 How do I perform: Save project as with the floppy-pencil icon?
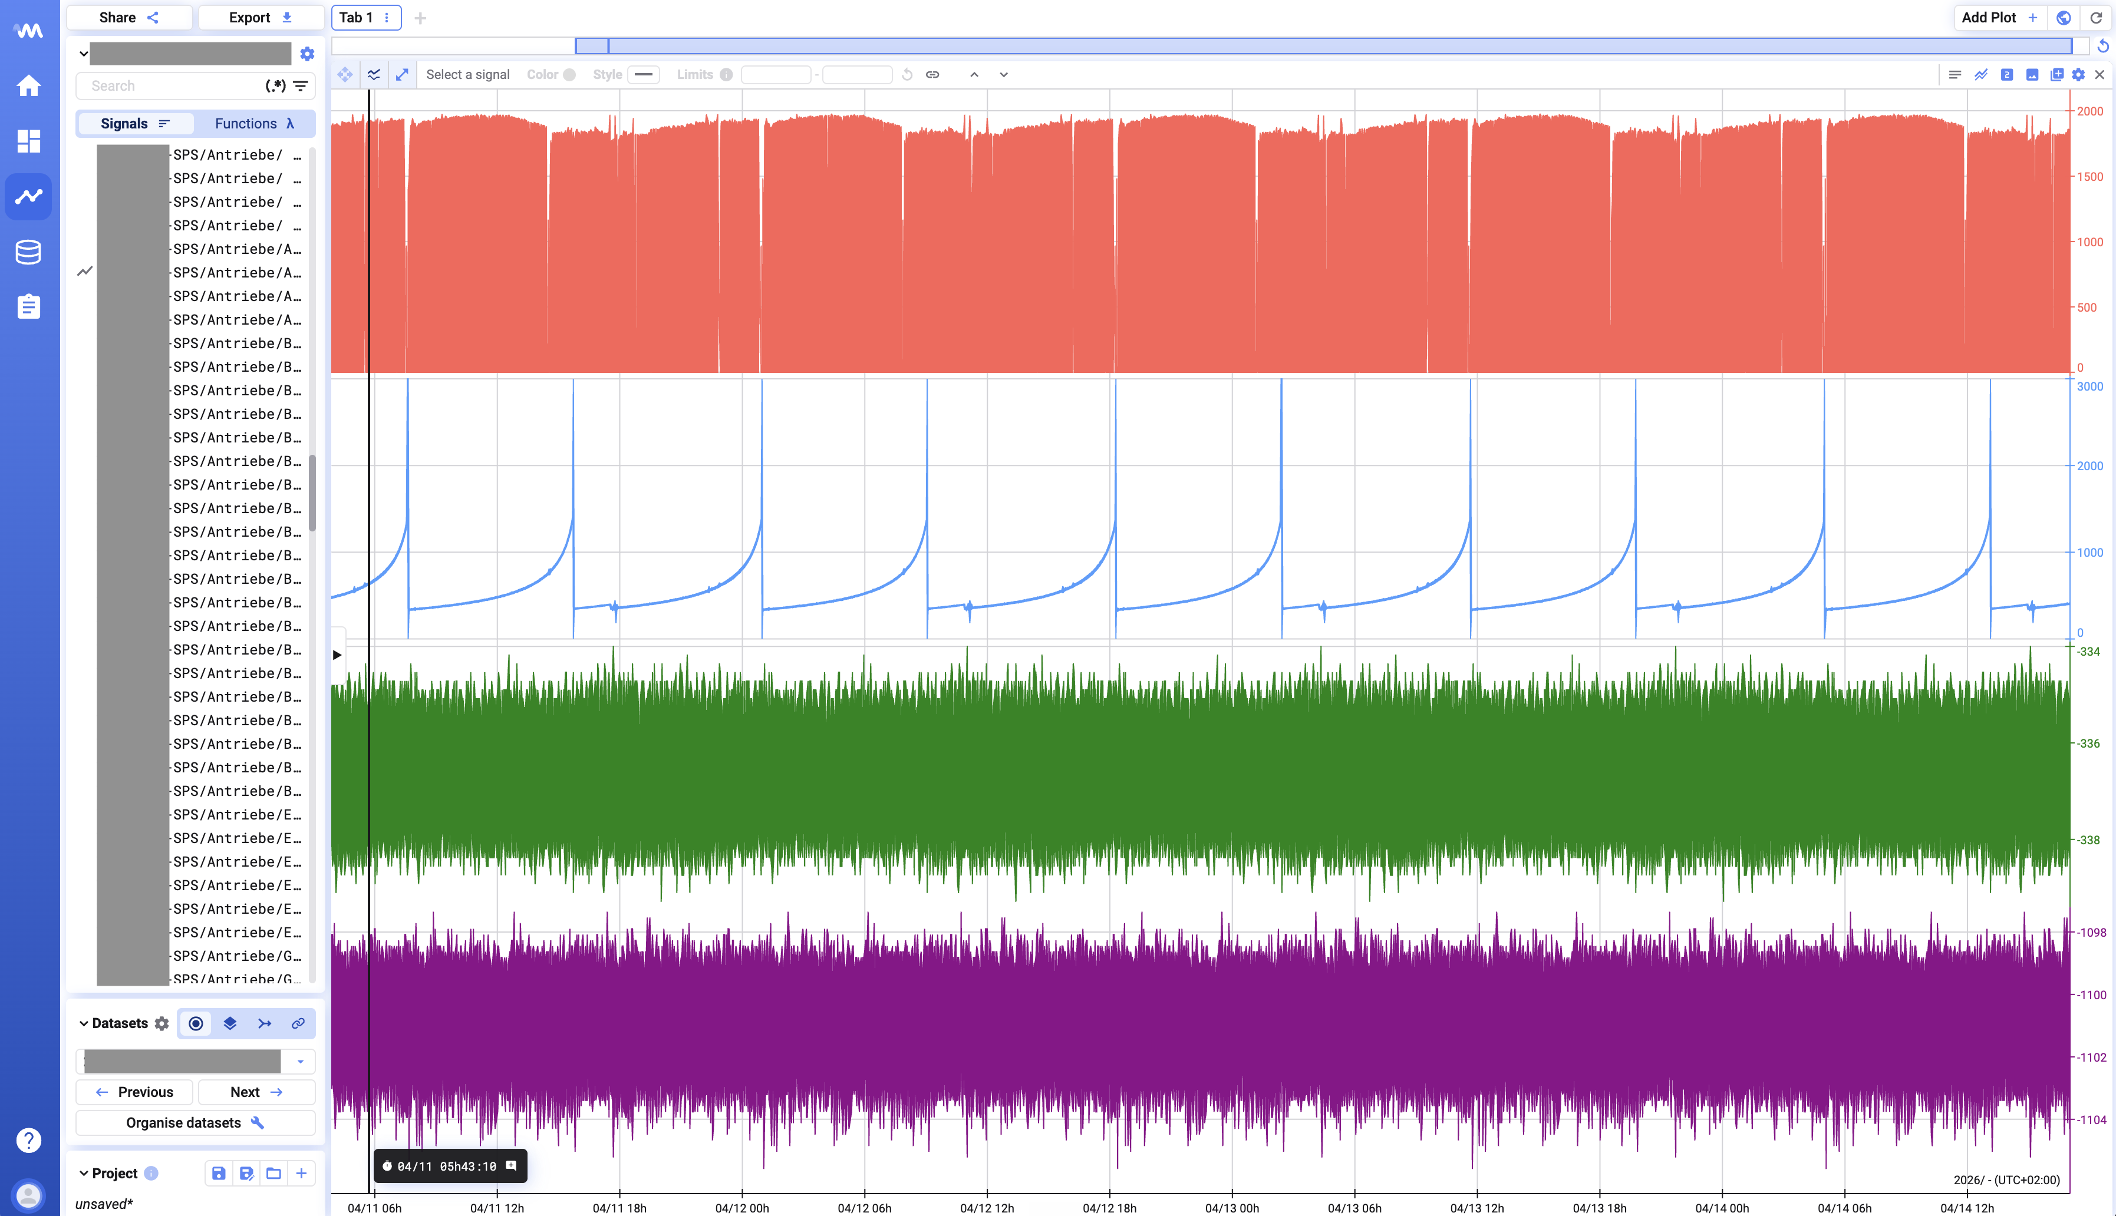coord(246,1172)
